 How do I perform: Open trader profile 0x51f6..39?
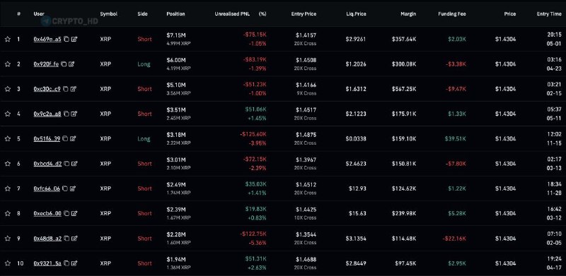(47, 139)
